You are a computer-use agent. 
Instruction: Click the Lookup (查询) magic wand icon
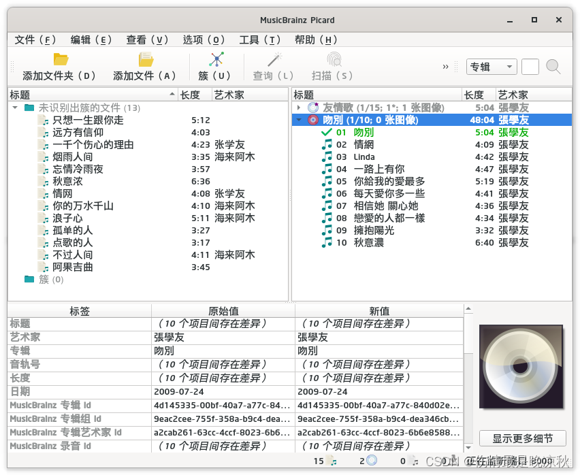pos(275,59)
